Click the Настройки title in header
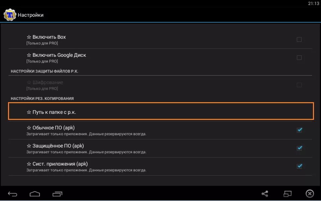The width and height of the screenshot is (321, 201). (30, 15)
